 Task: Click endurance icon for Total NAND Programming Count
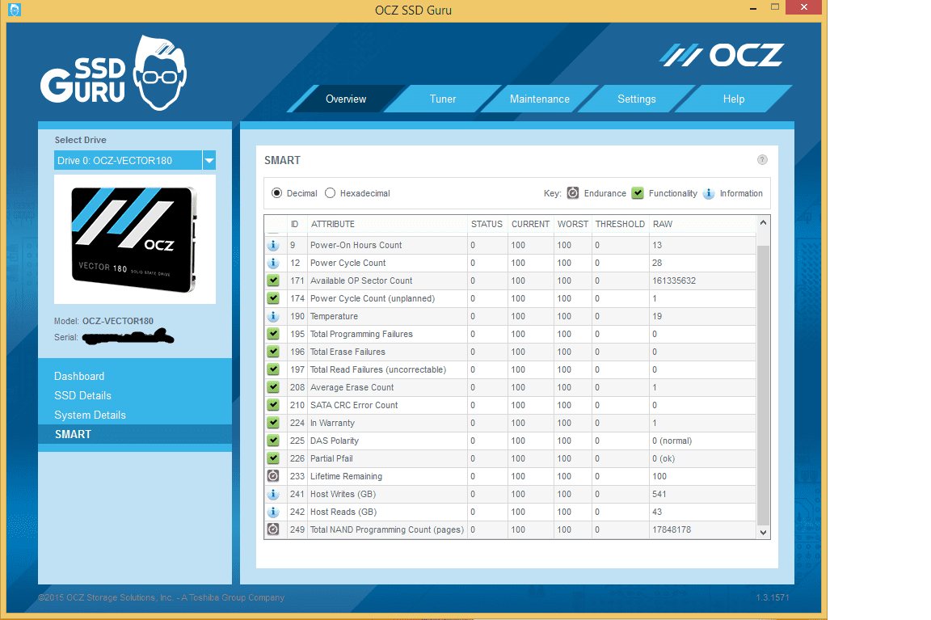273,529
